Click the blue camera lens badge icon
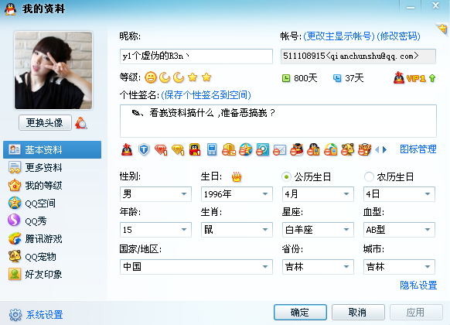Image resolution: width=450 pixels, height=325 pixels. click(x=263, y=149)
